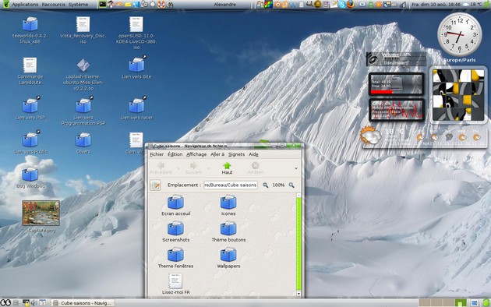Click the Suivant forward arrow

pyautogui.click(x=193, y=168)
